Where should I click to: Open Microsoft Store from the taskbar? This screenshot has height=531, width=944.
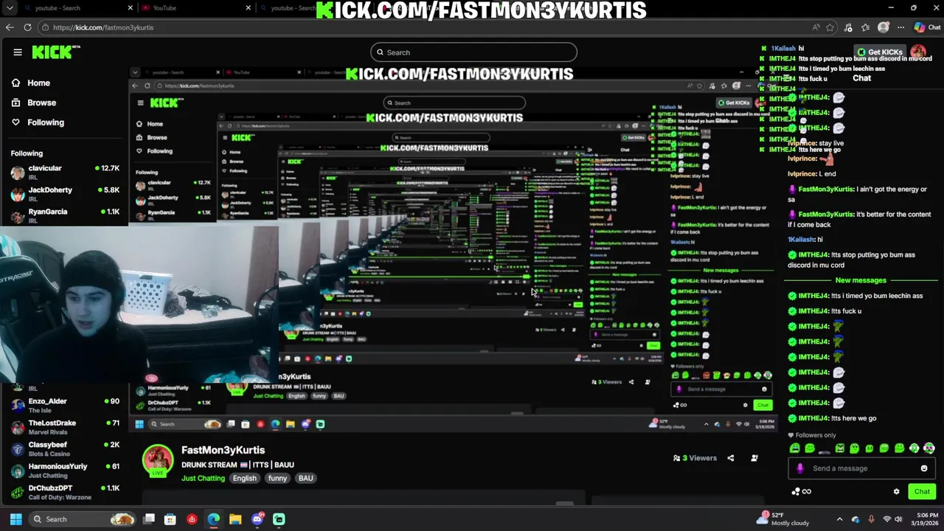[170, 519]
